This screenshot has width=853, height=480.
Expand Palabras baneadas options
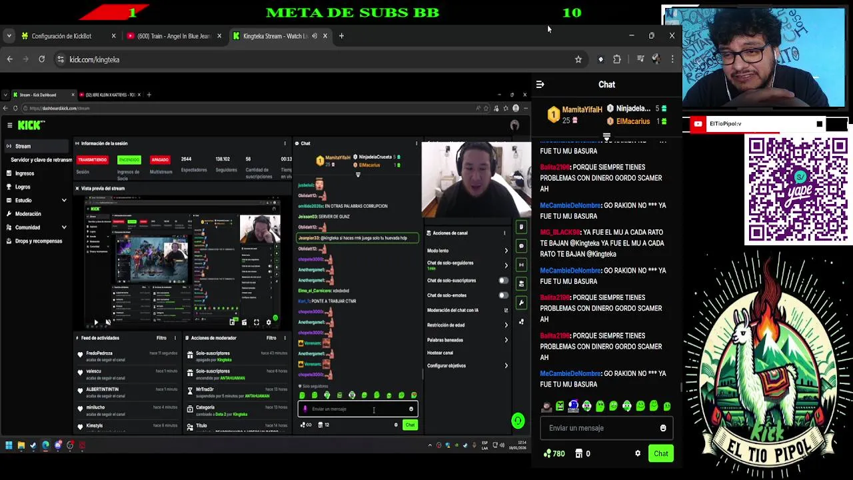tap(506, 340)
